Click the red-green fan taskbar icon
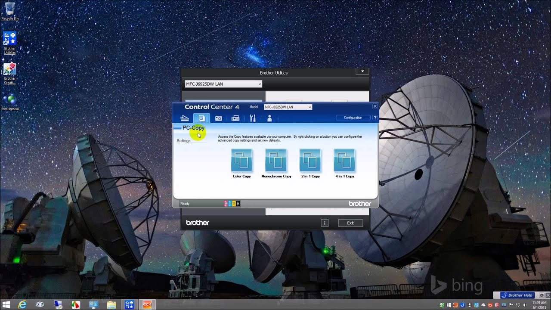This screenshot has height=310, width=551. (x=76, y=305)
